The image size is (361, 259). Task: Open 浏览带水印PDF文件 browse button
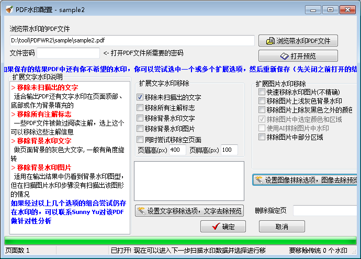pyautogui.click(x=298, y=41)
